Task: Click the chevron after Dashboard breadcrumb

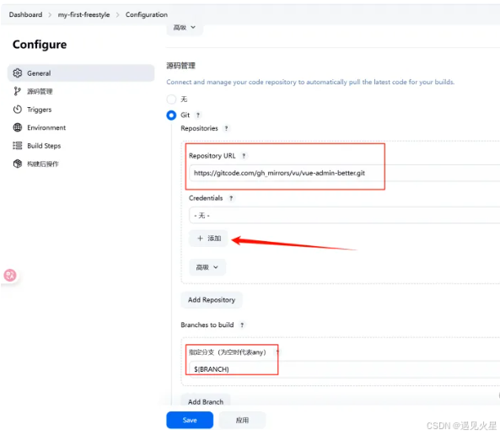Action: coord(50,15)
